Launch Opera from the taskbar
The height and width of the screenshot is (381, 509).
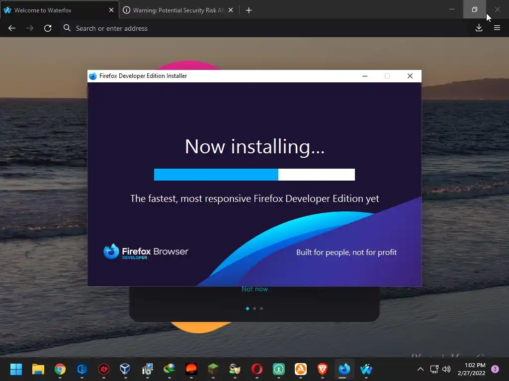(257, 369)
